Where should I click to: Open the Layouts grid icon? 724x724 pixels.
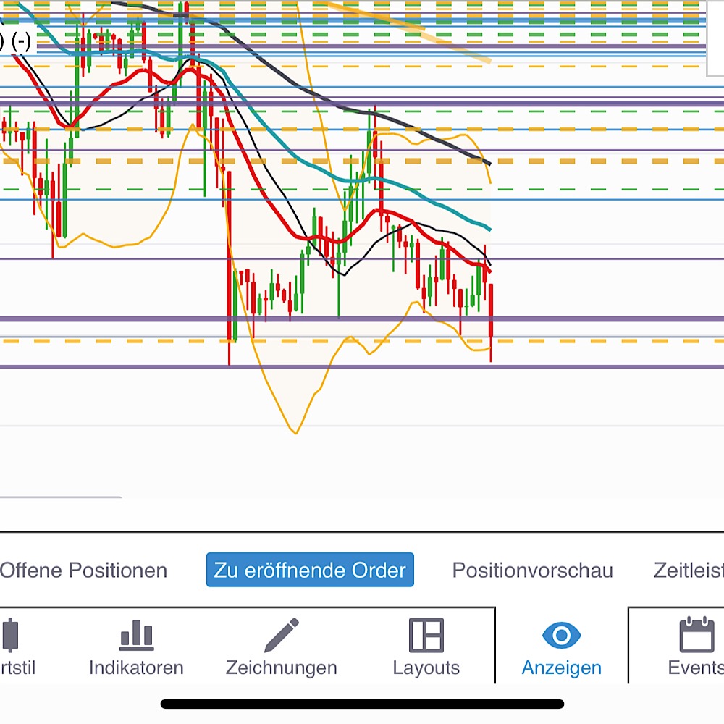426,635
